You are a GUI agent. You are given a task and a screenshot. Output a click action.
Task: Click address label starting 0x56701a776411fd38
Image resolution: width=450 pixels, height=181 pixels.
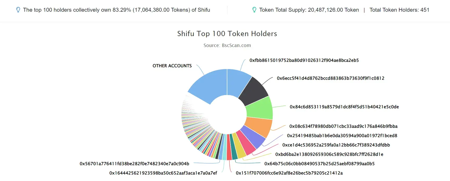coord(134,164)
